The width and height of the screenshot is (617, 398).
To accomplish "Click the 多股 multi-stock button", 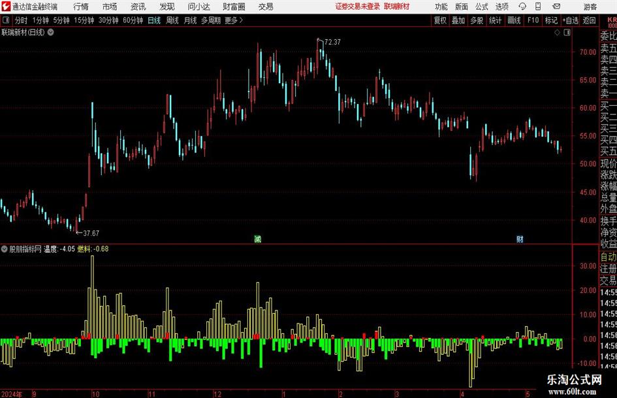I will [x=477, y=20].
